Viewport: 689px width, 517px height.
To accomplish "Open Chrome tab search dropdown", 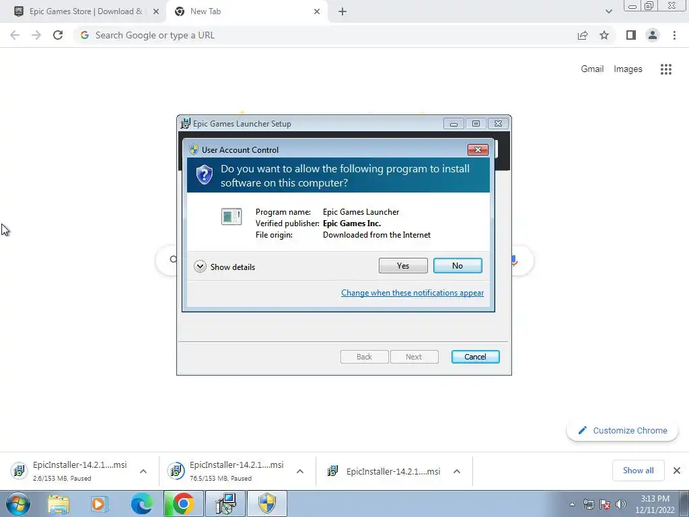I will pos(608,11).
